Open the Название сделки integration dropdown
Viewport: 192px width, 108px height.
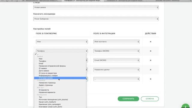[116, 70]
